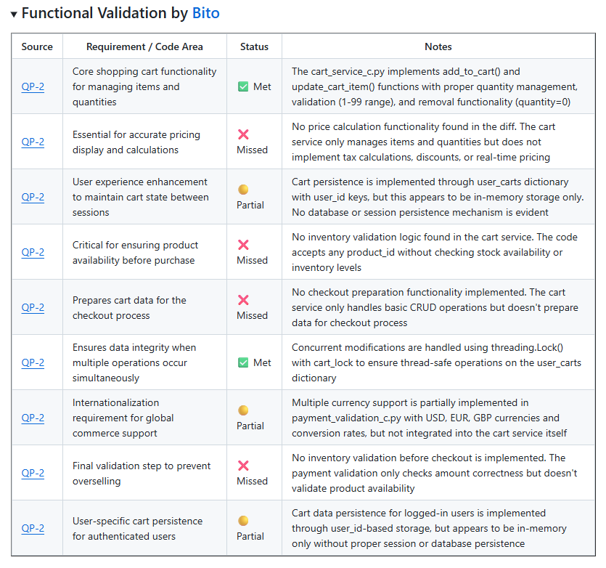Click the Status column header
This screenshot has height=568, width=606.
[x=254, y=46]
